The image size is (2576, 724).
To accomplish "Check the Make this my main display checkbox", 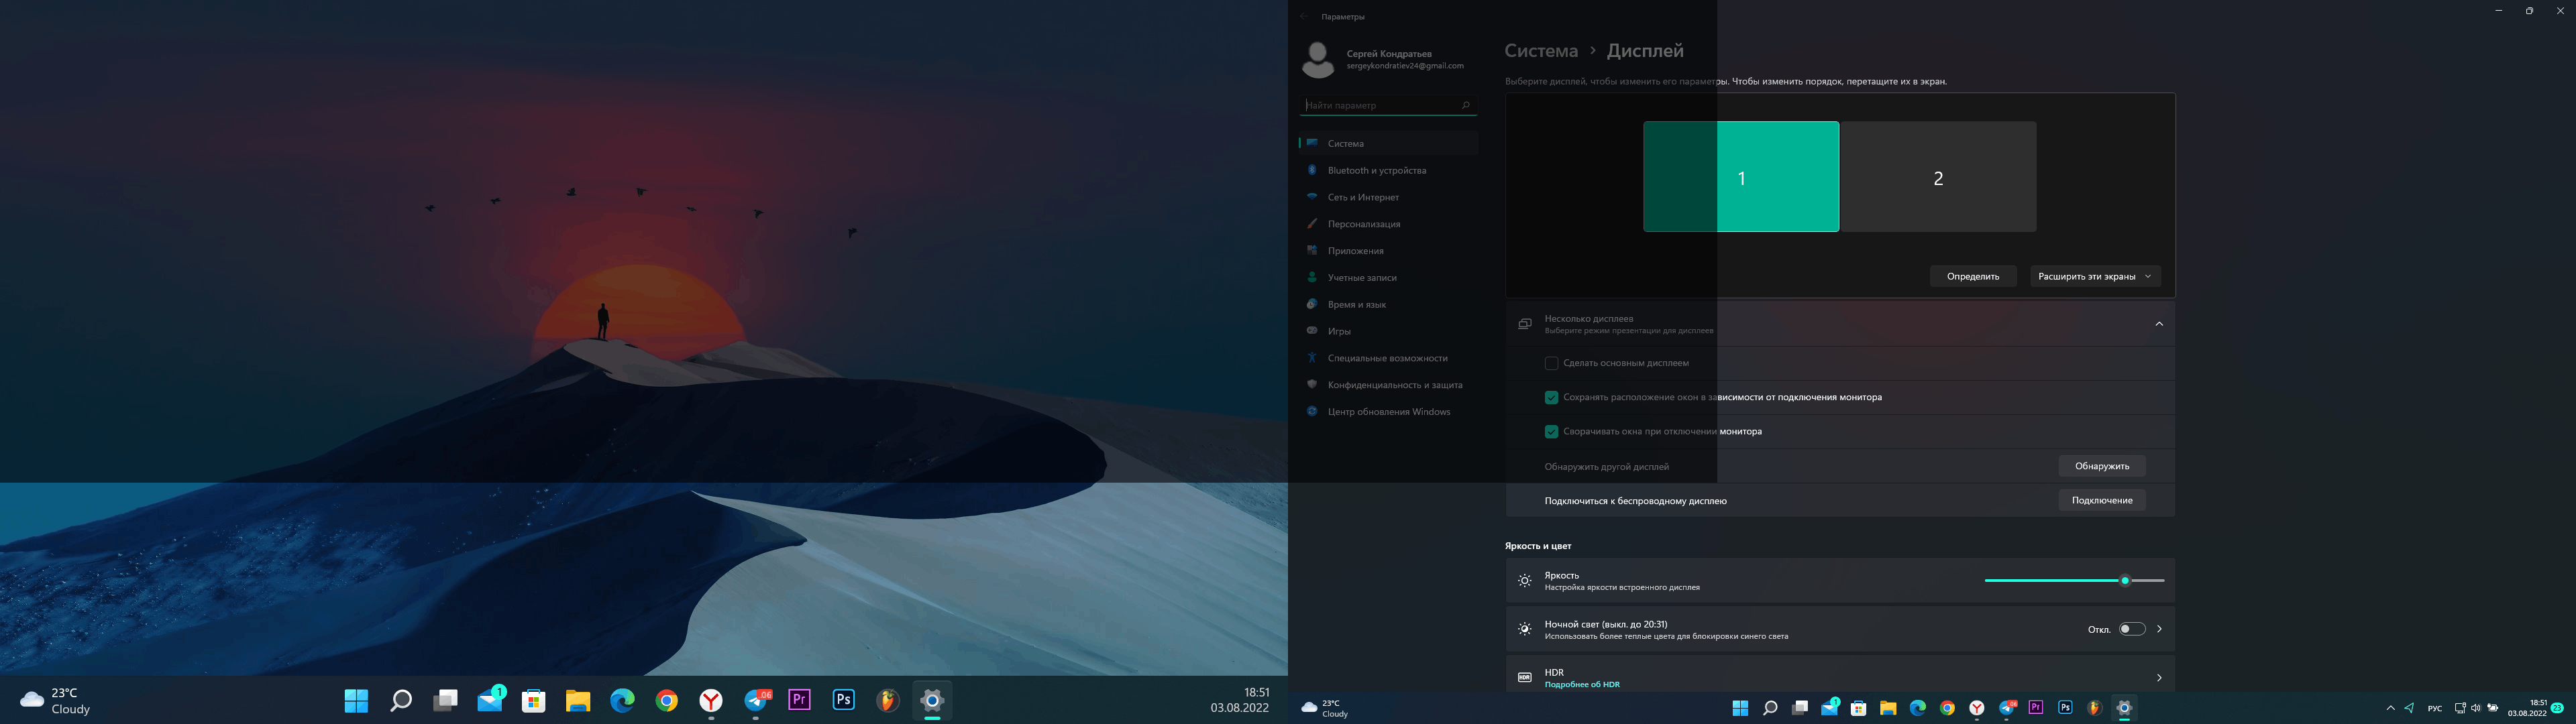I will pyautogui.click(x=1551, y=363).
